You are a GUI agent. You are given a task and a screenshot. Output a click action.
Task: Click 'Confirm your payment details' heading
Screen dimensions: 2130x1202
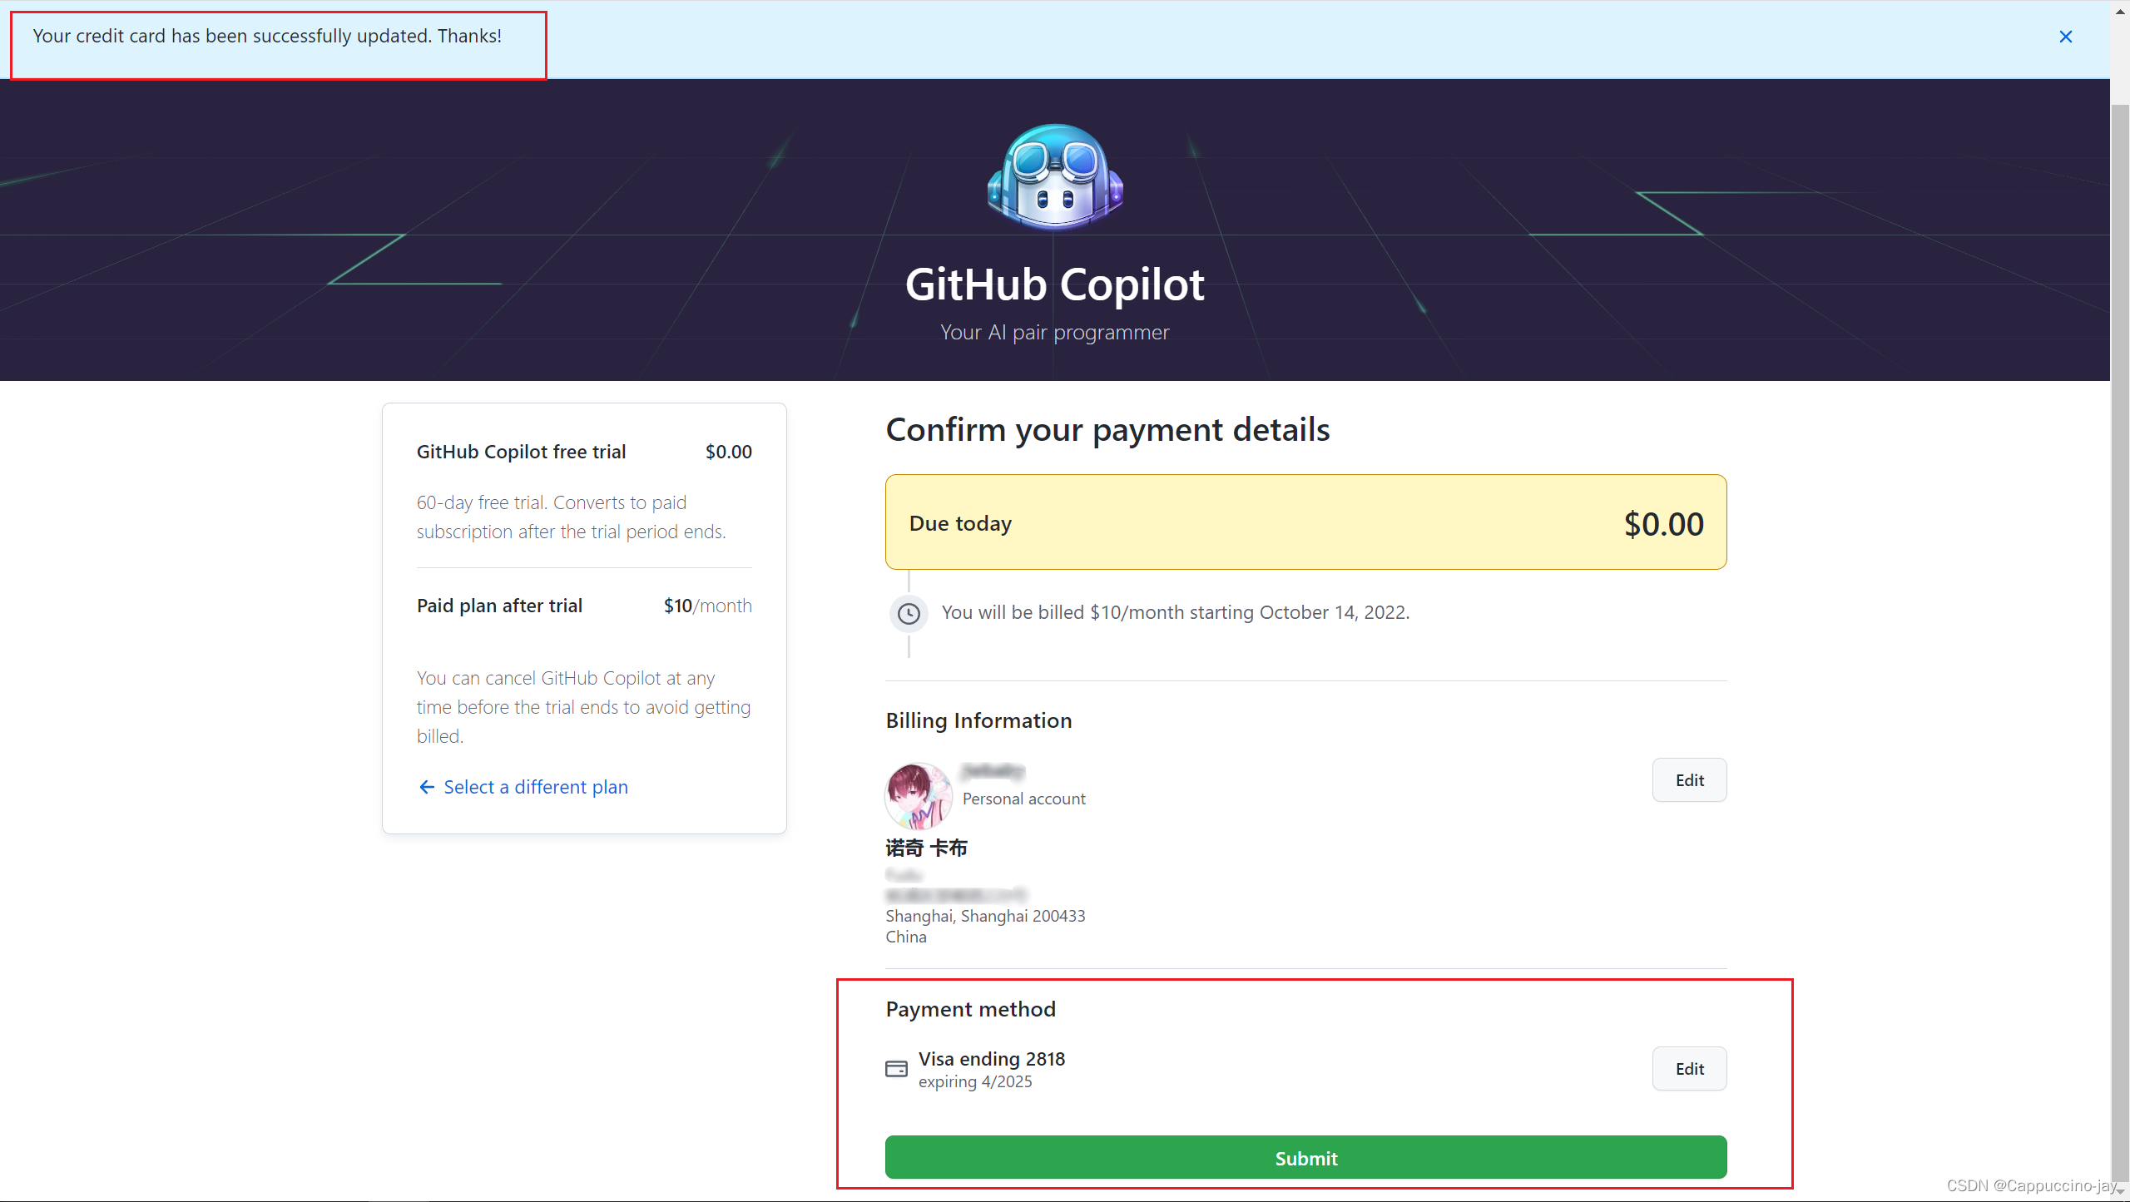[1107, 430]
